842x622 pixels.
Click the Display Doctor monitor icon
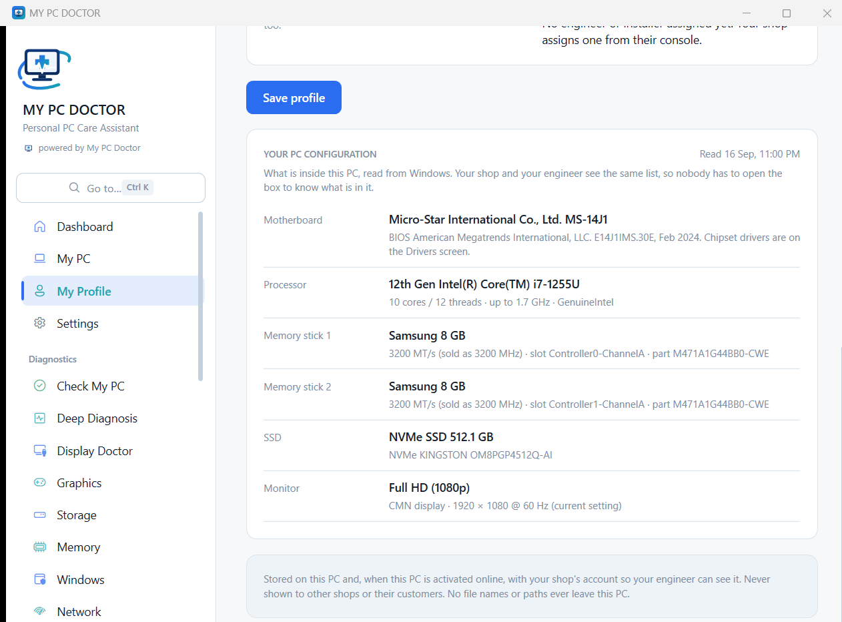(39, 450)
